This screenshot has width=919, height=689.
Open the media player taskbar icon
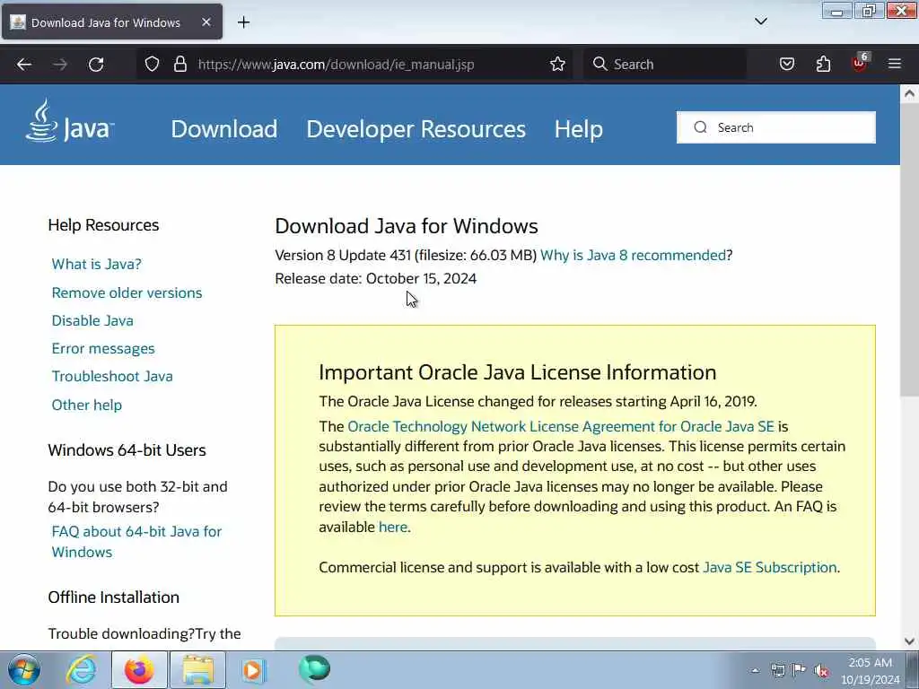(254, 669)
